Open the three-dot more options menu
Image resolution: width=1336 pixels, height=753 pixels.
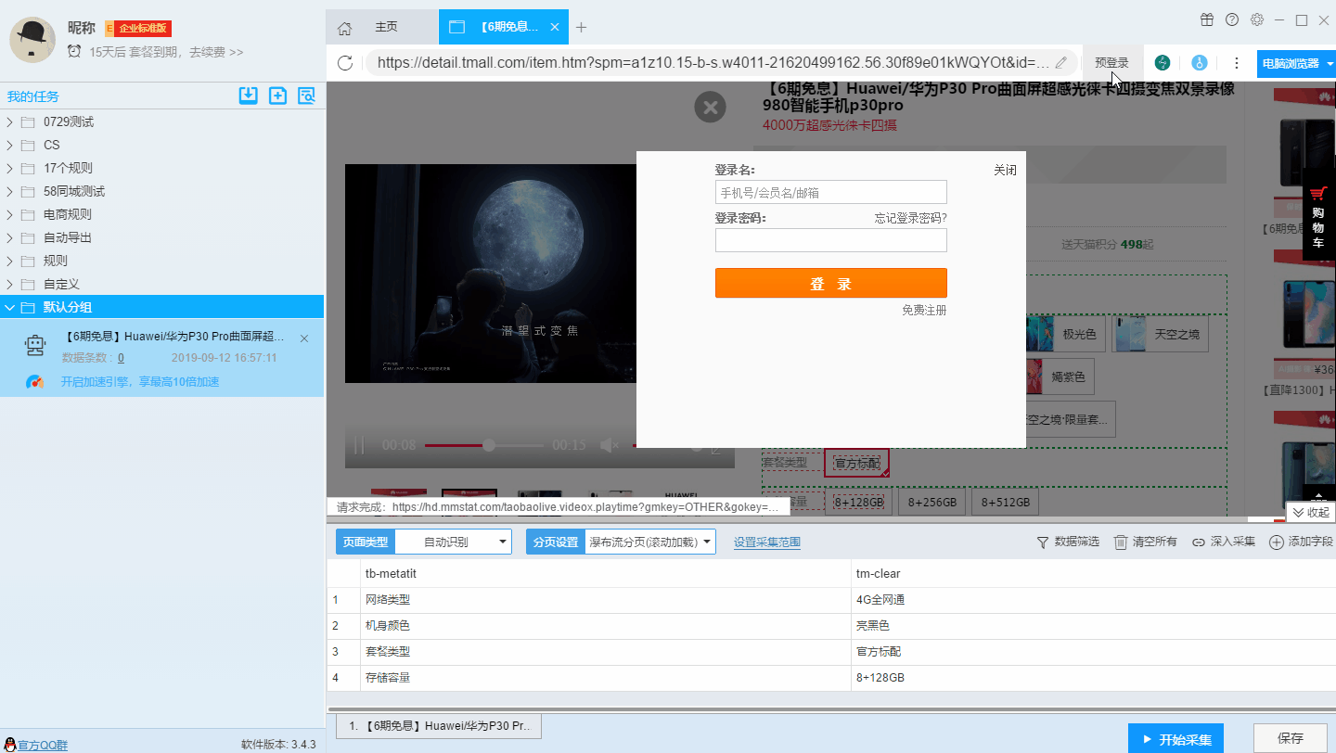pos(1236,63)
